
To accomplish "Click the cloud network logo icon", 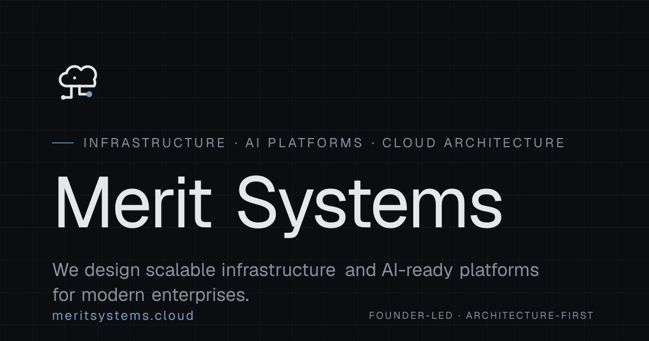I will click(x=78, y=82).
